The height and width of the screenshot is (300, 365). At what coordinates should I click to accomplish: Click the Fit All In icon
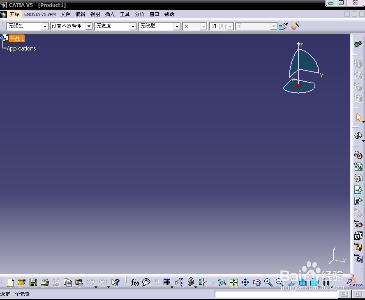pyautogui.click(x=234, y=283)
